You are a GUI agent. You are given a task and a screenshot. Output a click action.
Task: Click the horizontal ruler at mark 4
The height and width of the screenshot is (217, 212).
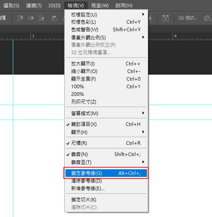tap(175, 36)
